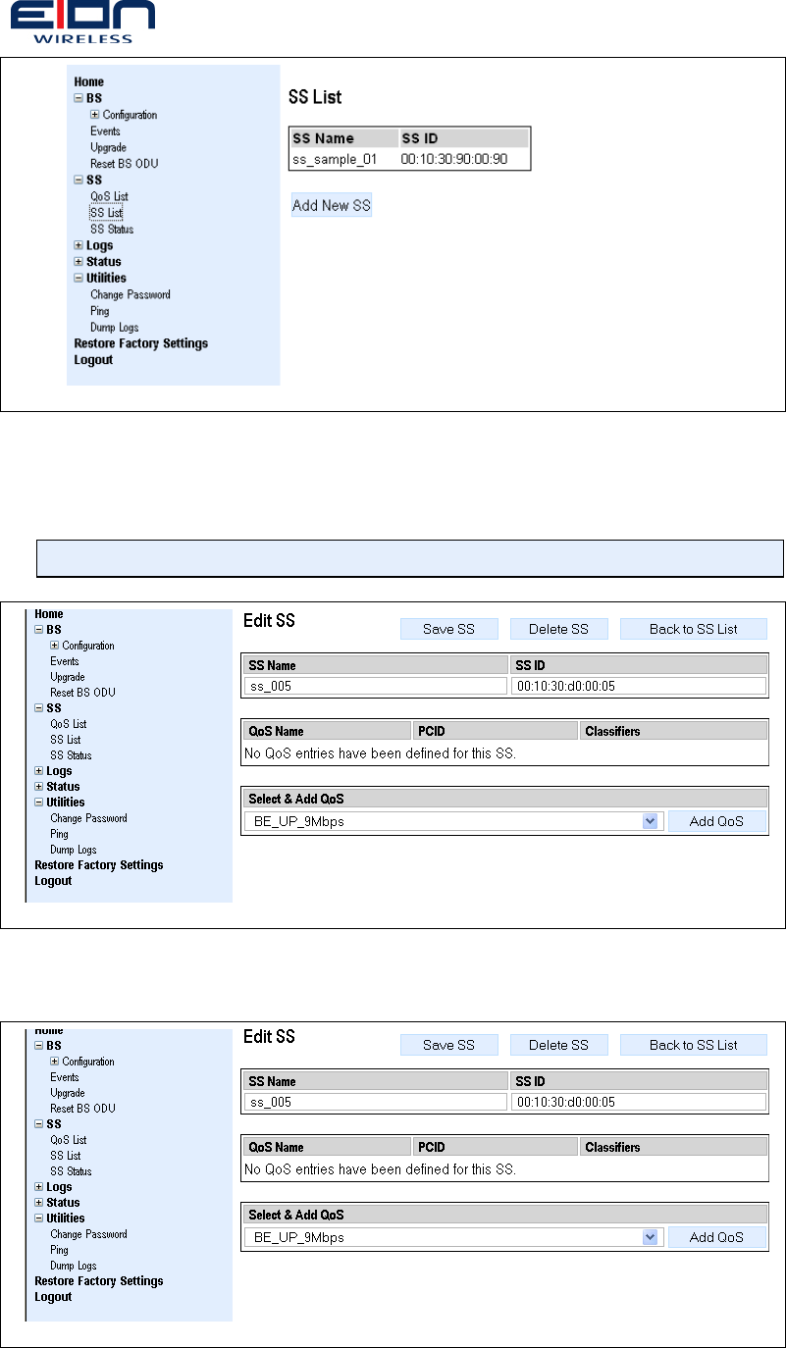Open the BE_UP_9Mbps dropdown in middle Edit SS page

tap(650, 821)
